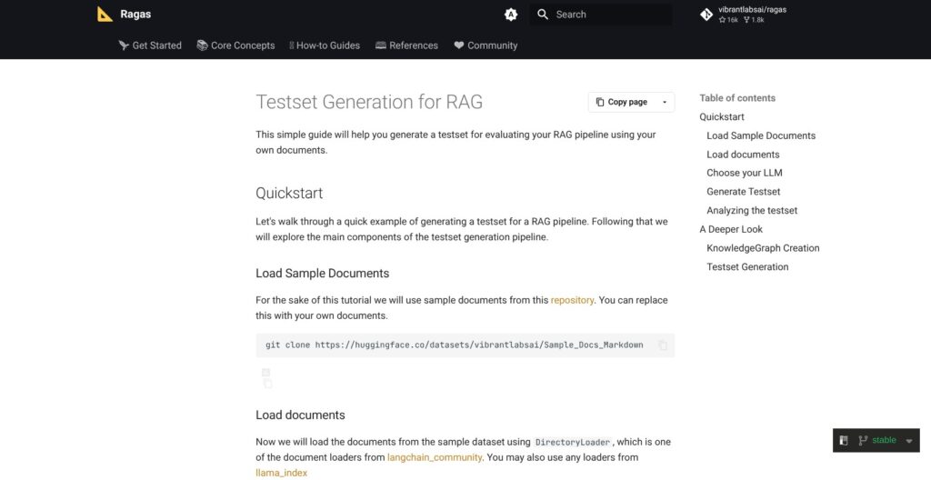Click the 1.8k forks count

[x=754, y=20]
